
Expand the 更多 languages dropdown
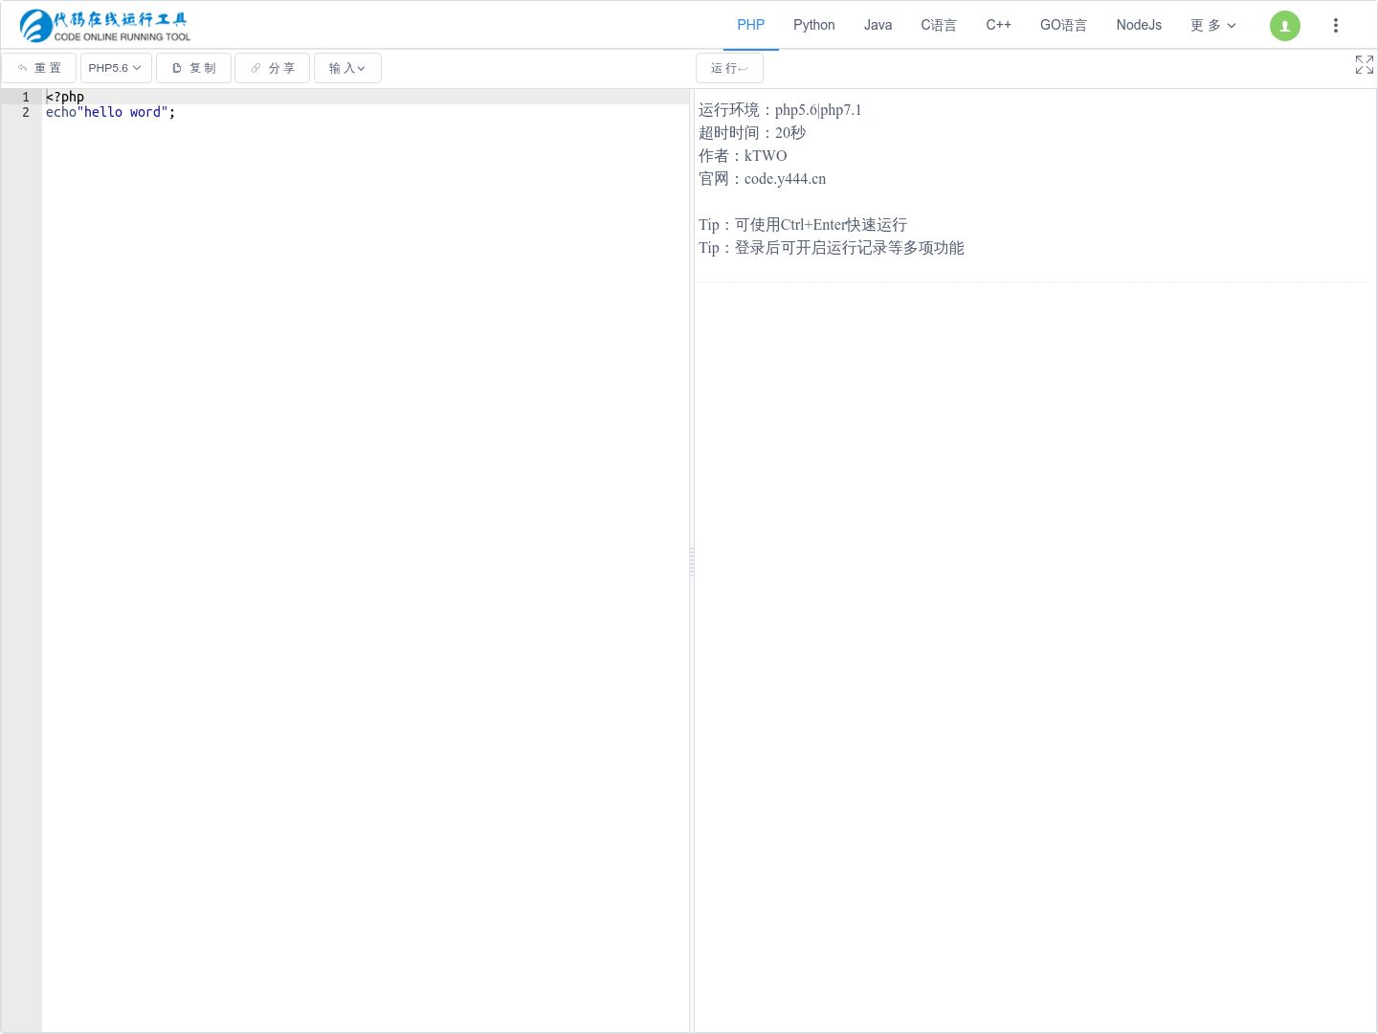[x=1213, y=25]
